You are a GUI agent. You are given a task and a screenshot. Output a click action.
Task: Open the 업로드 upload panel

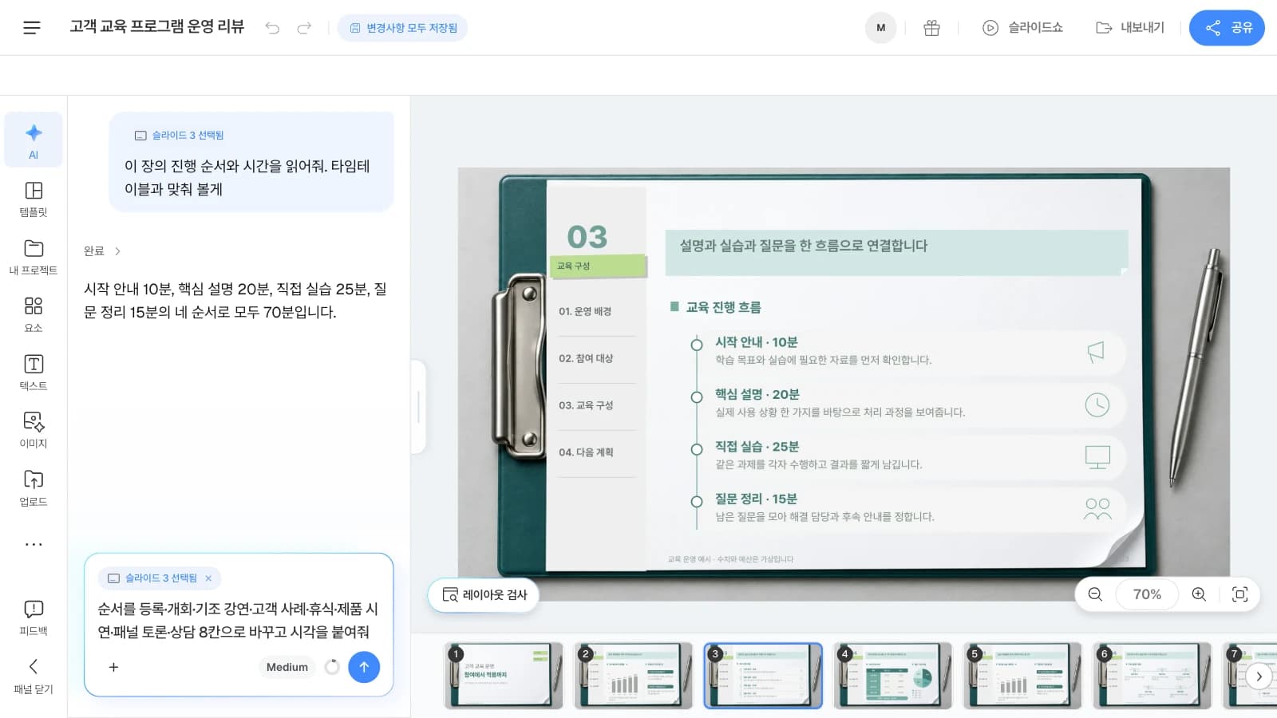click(34, 488)
